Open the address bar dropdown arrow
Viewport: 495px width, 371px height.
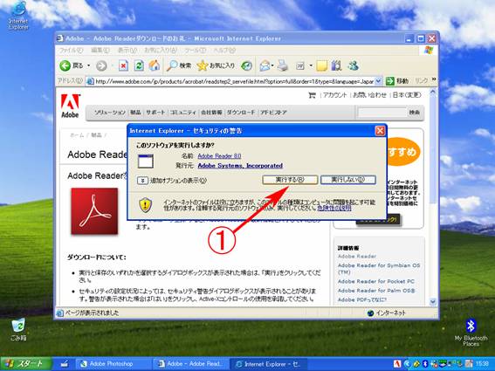pyautogui.click(x=379, y=81)
